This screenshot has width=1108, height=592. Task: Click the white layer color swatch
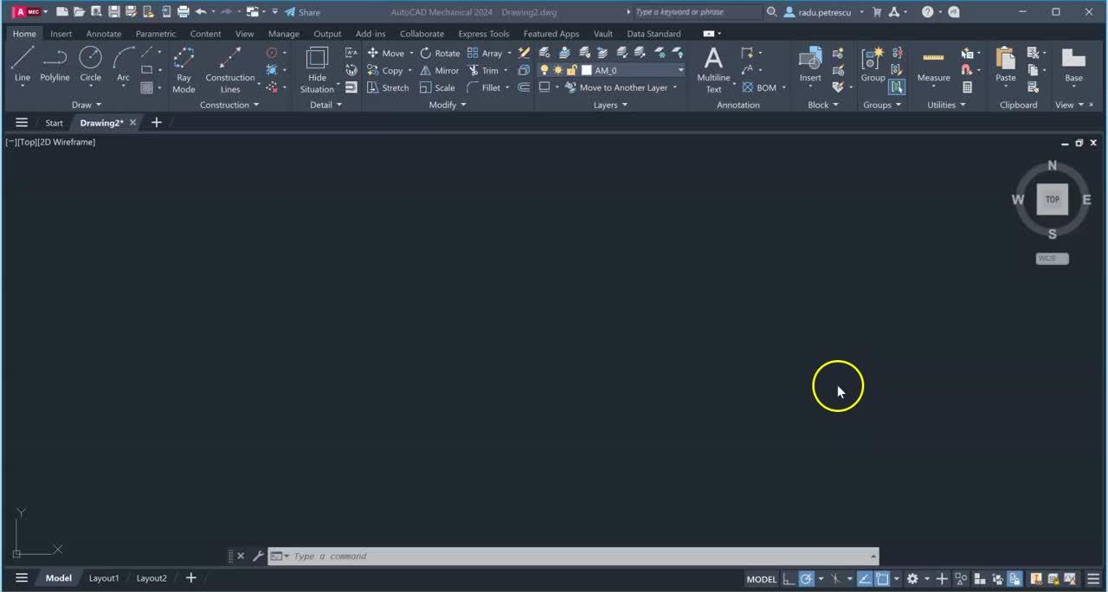tap(586, 70)
